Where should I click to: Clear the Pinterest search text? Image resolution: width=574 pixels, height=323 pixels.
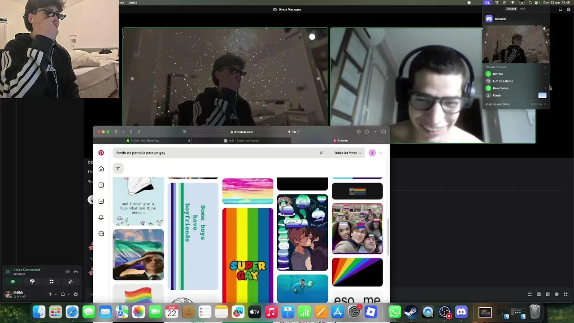pos(321,153)
